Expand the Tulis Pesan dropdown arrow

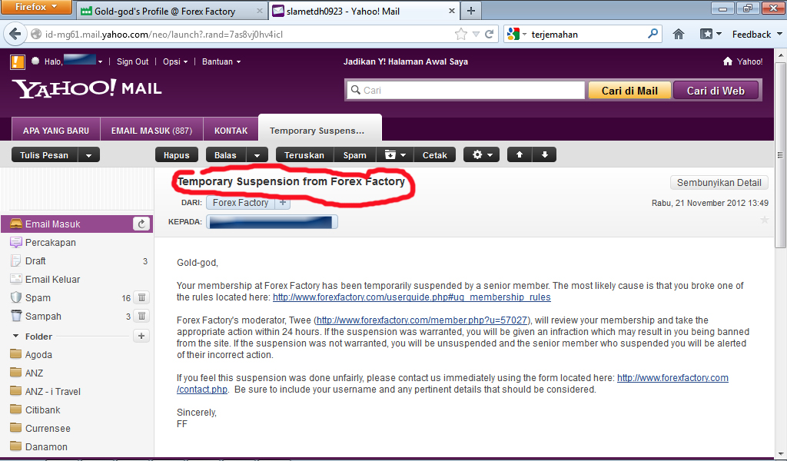[89, 155]
